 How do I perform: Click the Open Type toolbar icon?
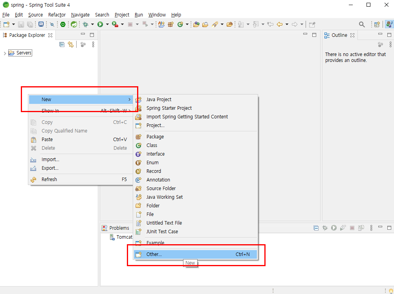click(196, 24)
